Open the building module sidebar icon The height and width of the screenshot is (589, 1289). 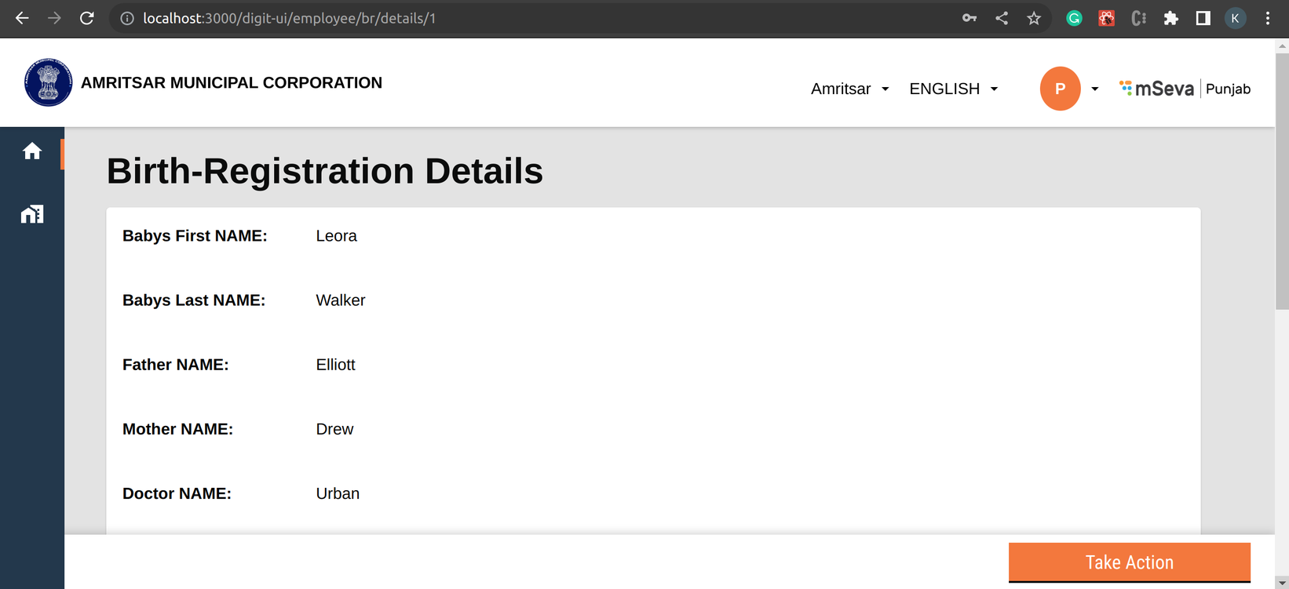click(x=32, y=214)
